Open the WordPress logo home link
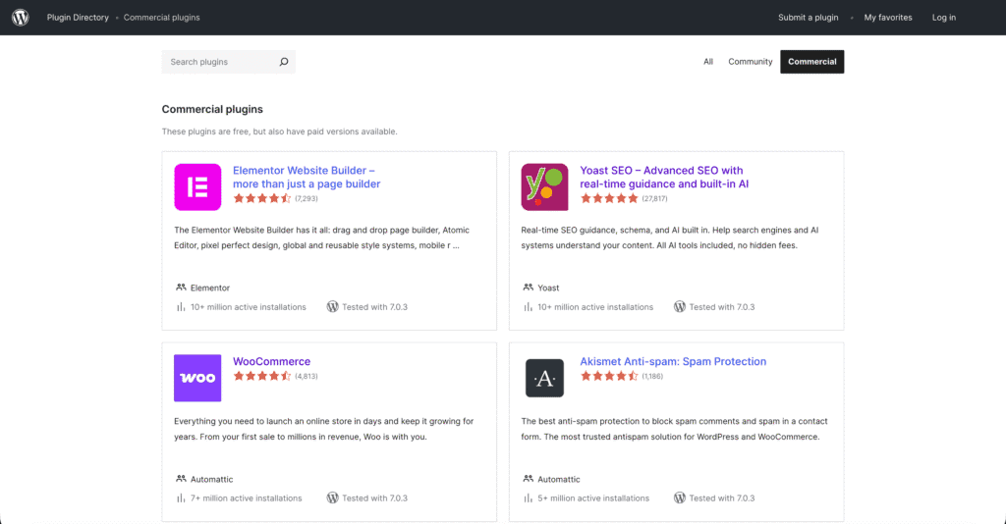The image size is (1006, 524). tap(21, 18)
